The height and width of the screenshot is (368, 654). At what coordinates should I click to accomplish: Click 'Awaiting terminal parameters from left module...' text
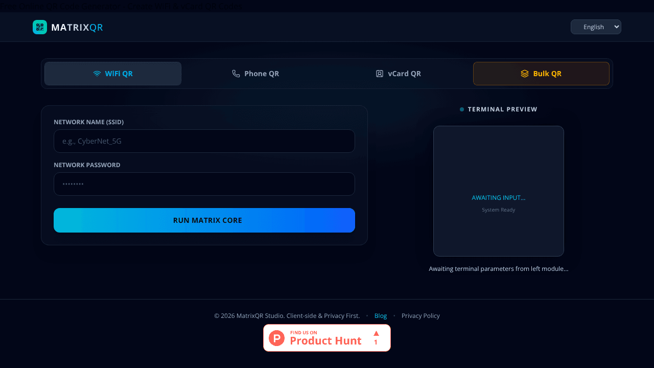coord(499,269)
